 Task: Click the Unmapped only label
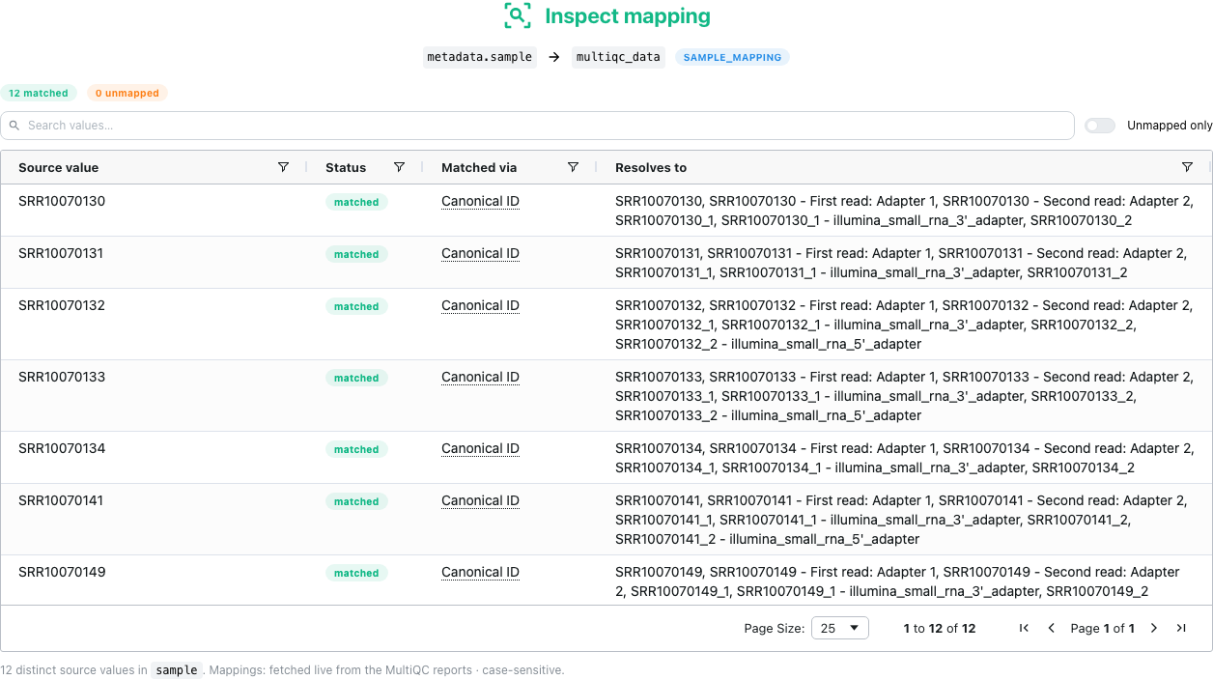(1170, 126)
